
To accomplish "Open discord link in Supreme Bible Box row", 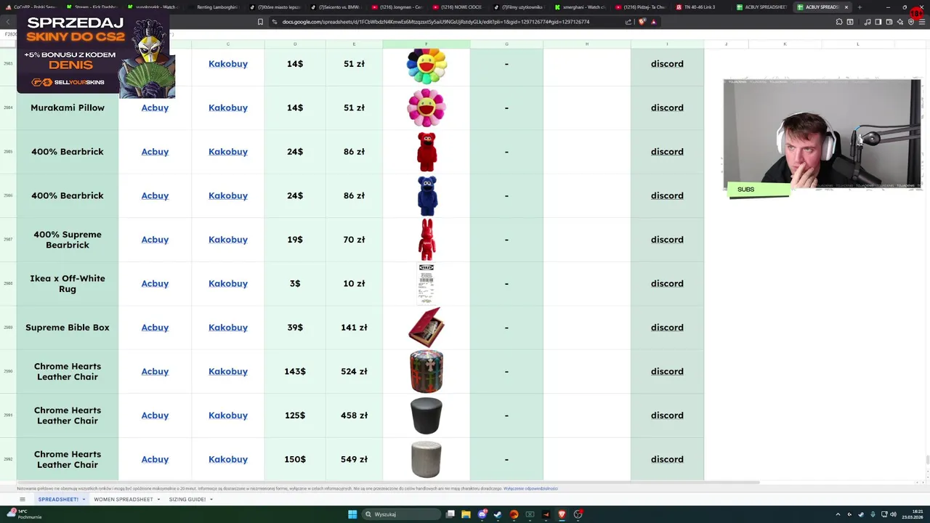I will click(667, 328).
